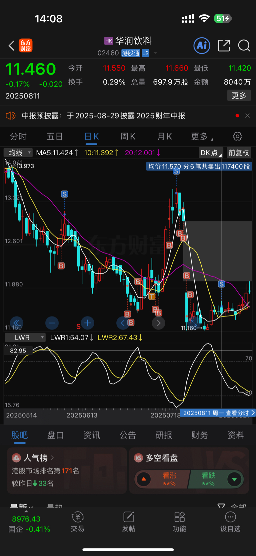Image resolution: width=256 pixels, height=556 pixels.
Task: Open 功能 functions icon
Action: [179, 517]
